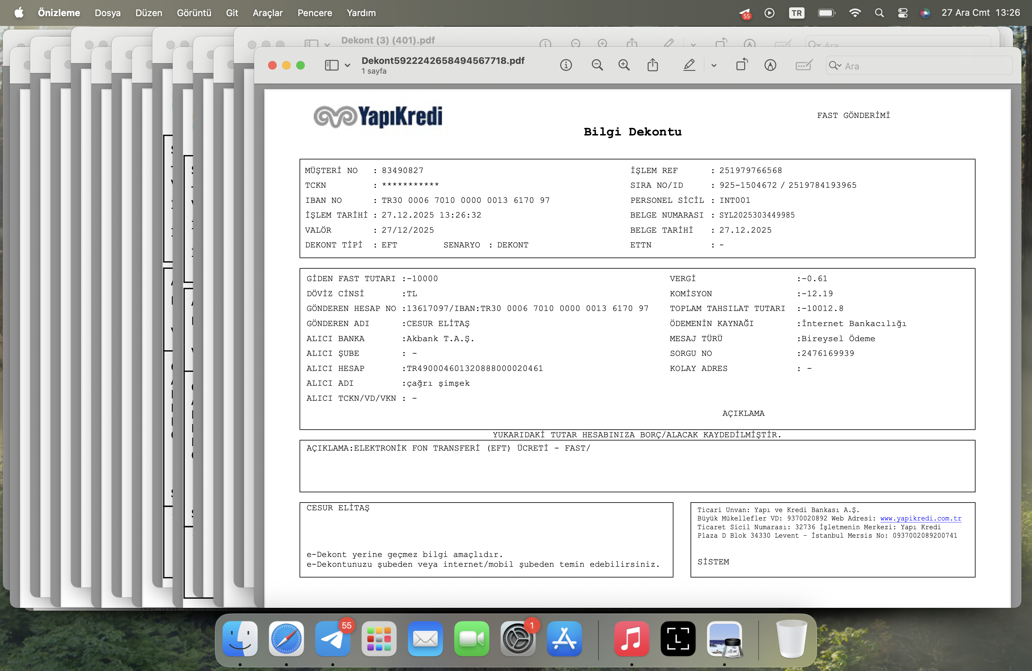
Task: Open Control Center
Action: click(903, 13)
